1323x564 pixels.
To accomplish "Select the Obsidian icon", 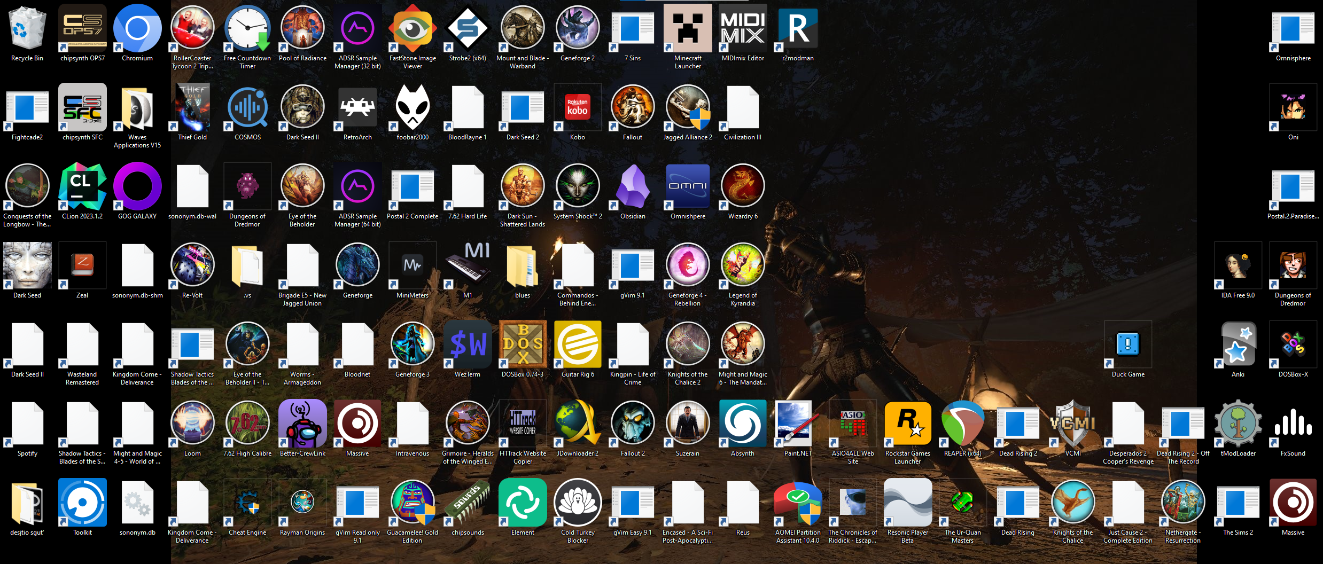I will (633, 186).
